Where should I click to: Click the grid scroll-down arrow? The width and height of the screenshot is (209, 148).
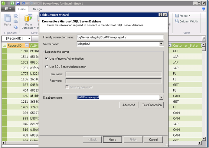click(204, 139)
